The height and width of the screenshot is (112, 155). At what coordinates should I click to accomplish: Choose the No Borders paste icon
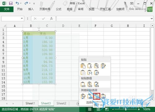[x=83, y=72]
